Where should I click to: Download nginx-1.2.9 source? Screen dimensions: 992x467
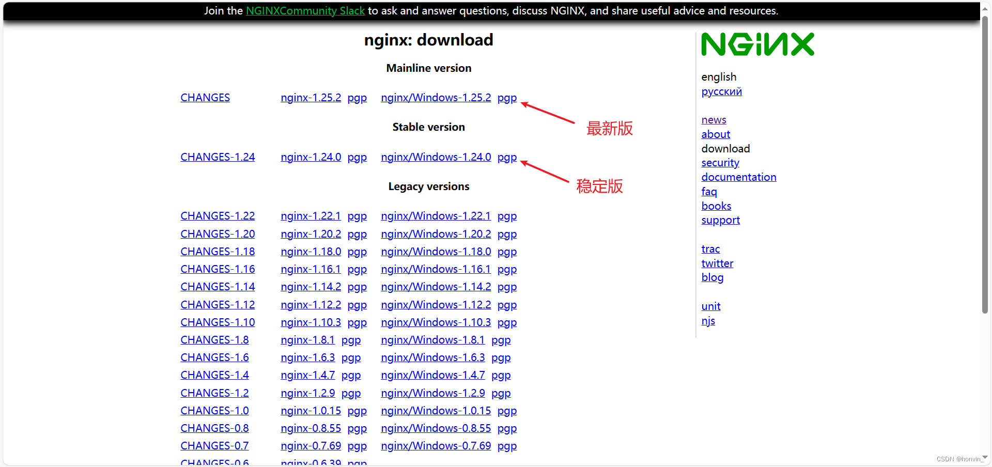[308, 393]
